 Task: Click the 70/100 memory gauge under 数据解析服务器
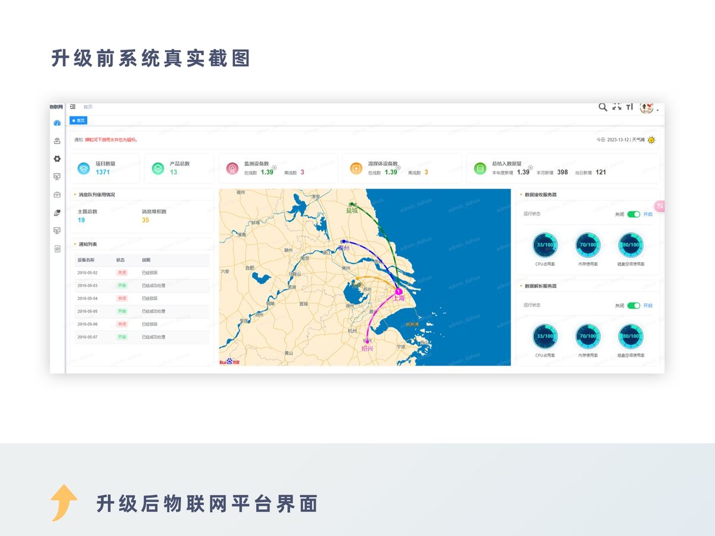pyautogui.click(x=587, y=336)
